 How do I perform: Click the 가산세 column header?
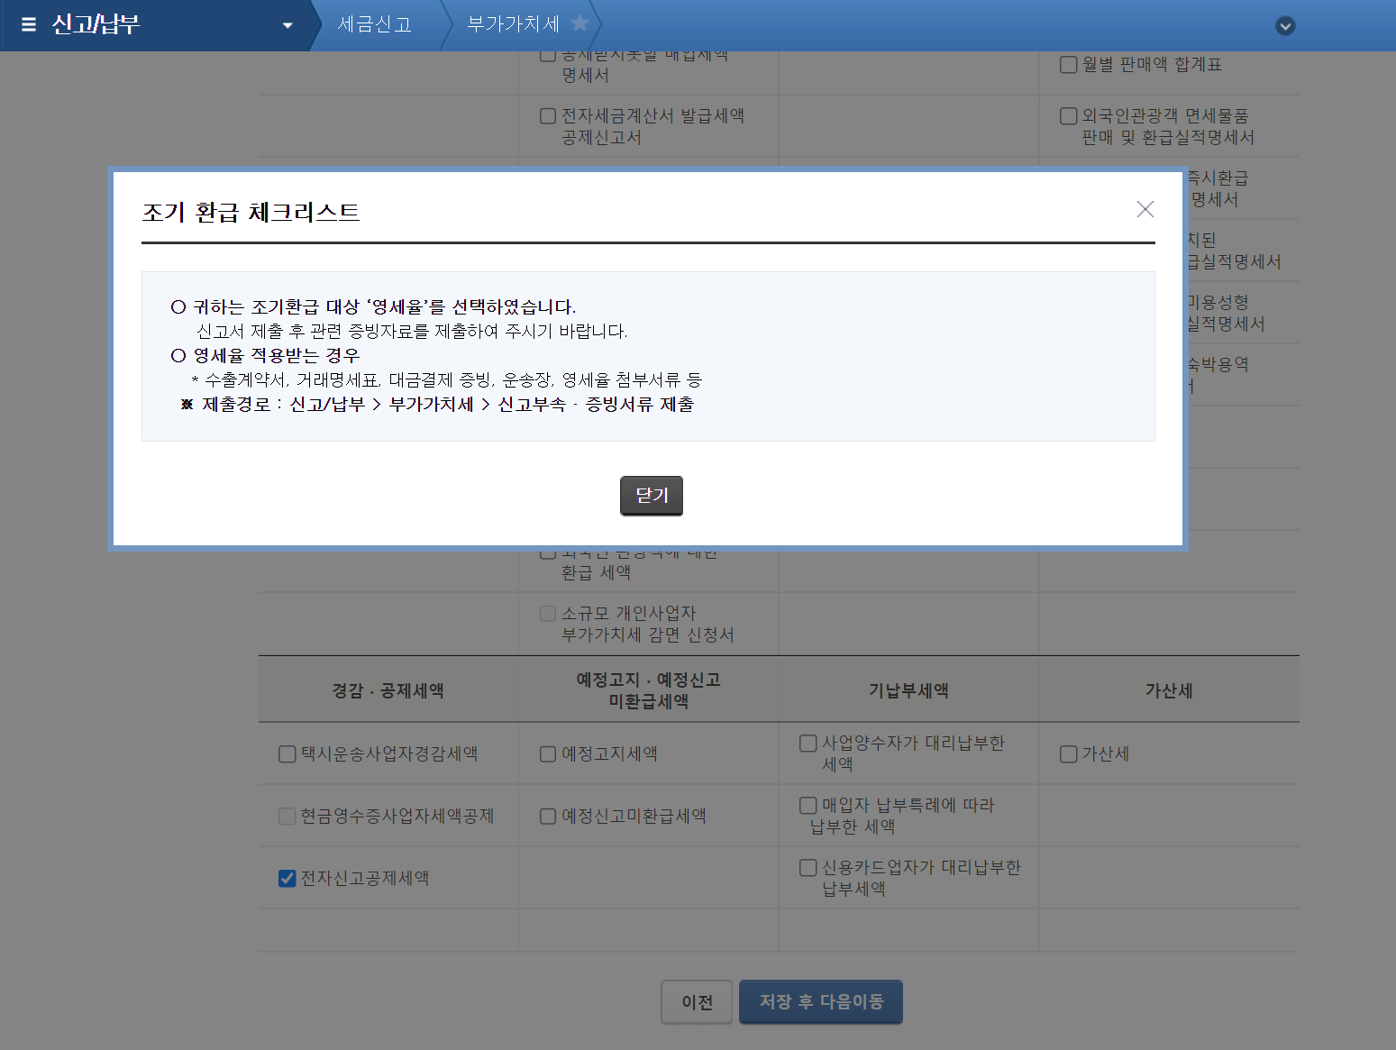[x=1169, y=690]
